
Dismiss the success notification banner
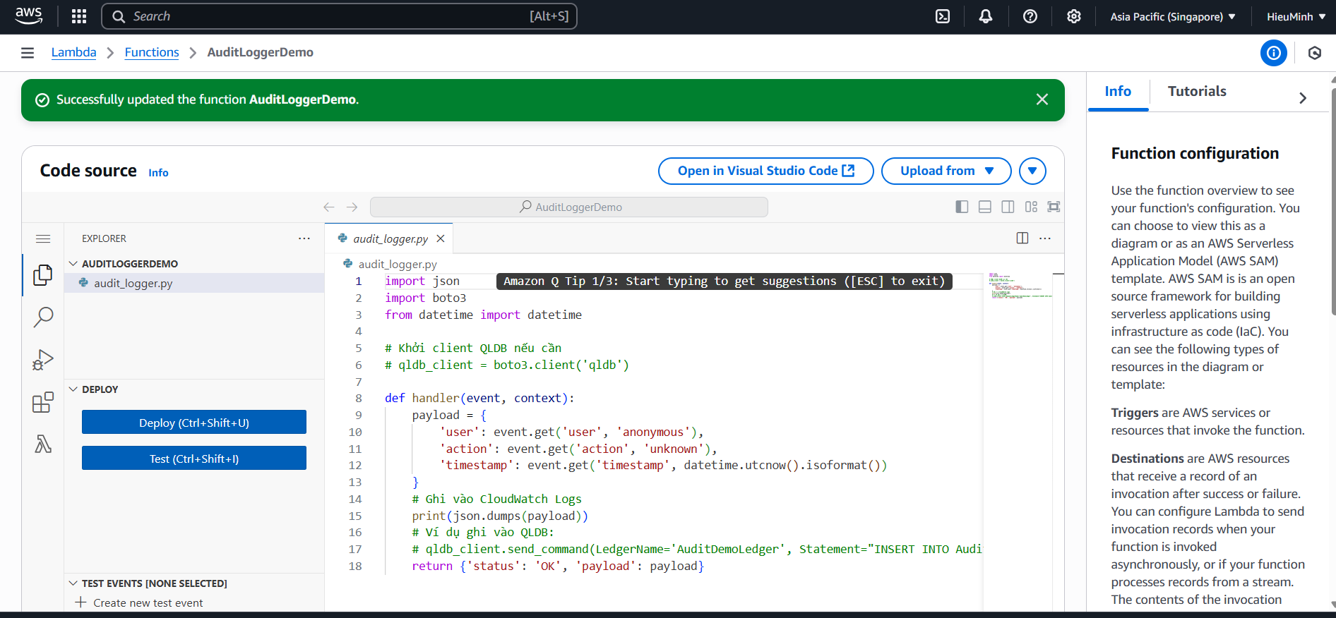(1042, 99)
